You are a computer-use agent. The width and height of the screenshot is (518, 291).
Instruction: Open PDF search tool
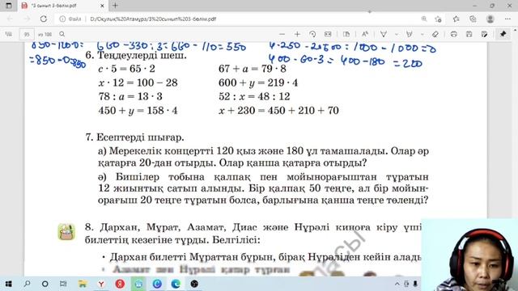[x=62, y=34]
